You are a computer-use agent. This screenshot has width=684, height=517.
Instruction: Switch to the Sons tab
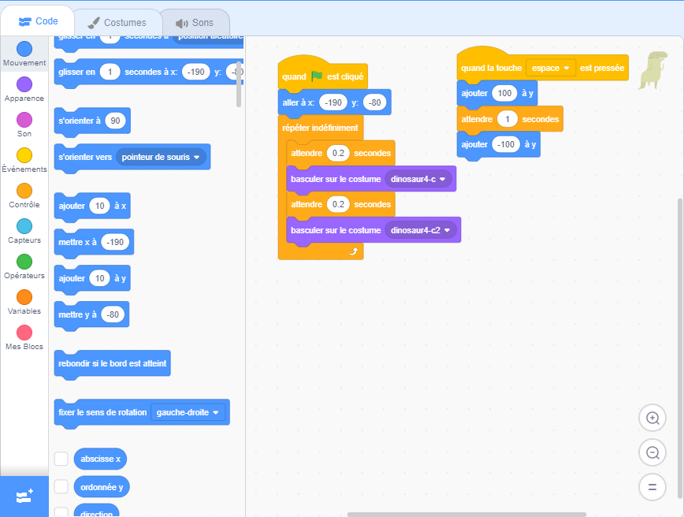coord(195,23)
